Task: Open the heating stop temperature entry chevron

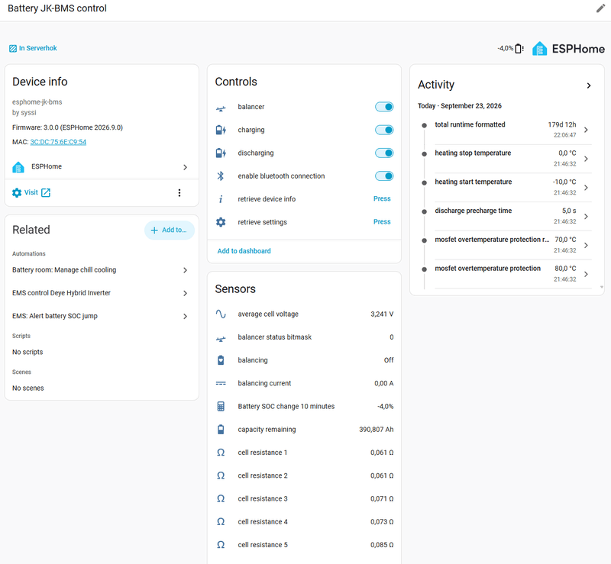Action: click(x=586, y=159)
